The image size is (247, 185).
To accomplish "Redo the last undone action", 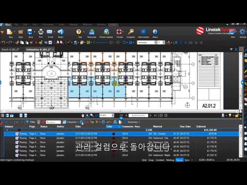I will click(x=10, y=42).
